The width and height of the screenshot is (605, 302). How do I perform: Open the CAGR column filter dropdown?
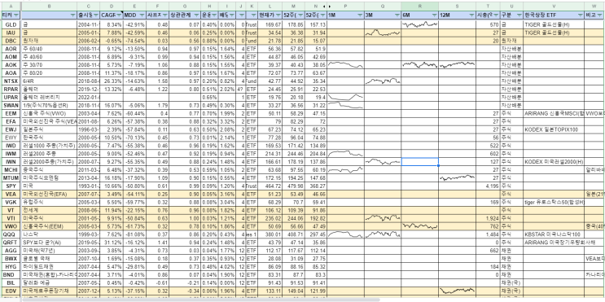pyautogui.click(x=119, y=15)
